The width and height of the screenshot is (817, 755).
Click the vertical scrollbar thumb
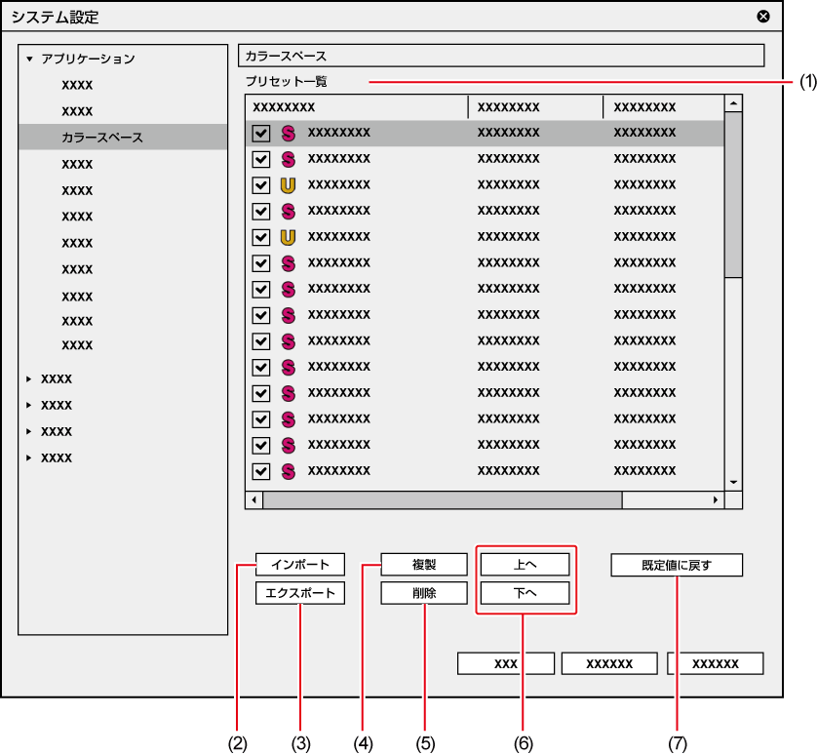(733, 195)
